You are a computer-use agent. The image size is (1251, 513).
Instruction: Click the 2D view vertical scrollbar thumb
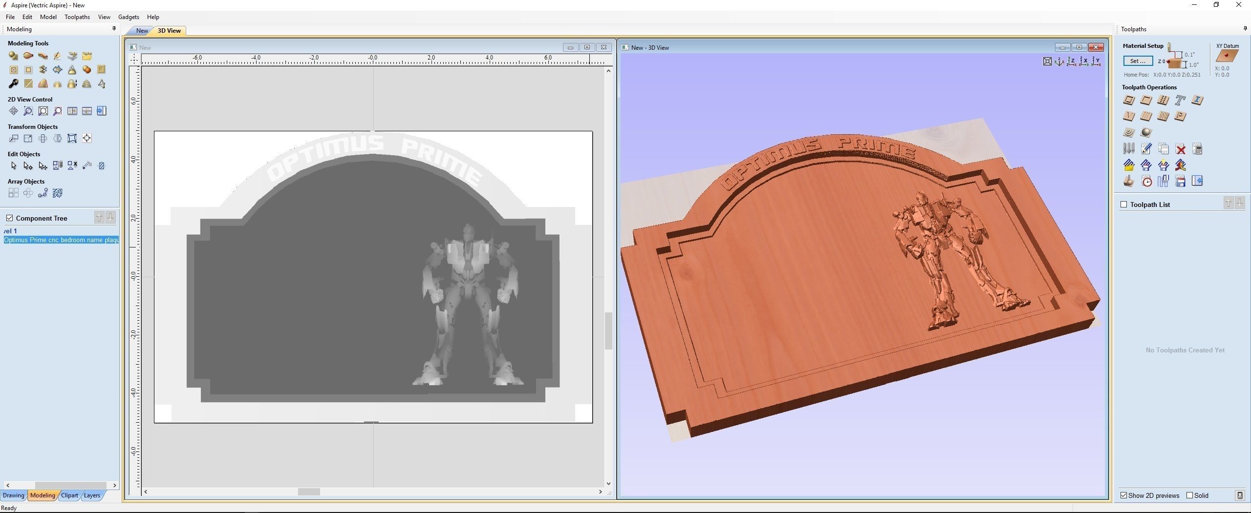(608, 330)
